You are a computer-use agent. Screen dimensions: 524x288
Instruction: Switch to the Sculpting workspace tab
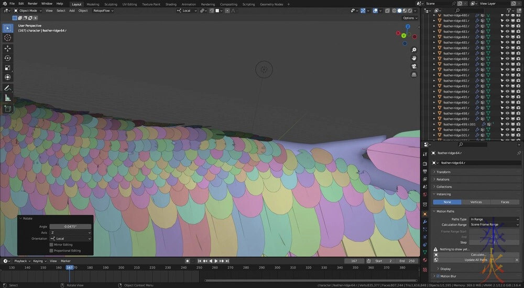pyautogui.click(x=111, y=4)
